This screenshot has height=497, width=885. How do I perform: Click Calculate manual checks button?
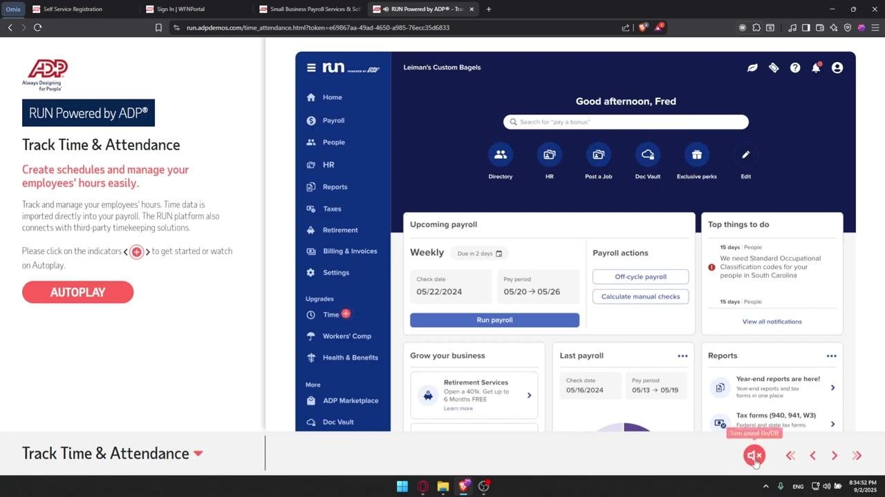(x=640, y=297)
